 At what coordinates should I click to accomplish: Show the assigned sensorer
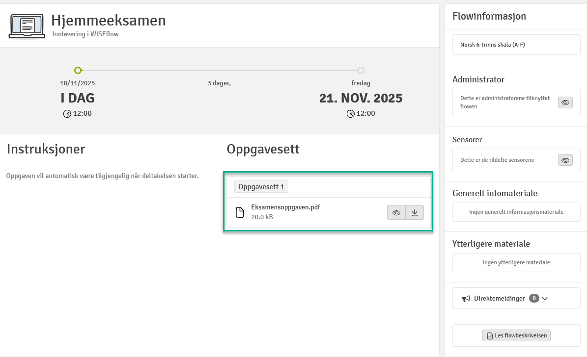pos(565,160)
